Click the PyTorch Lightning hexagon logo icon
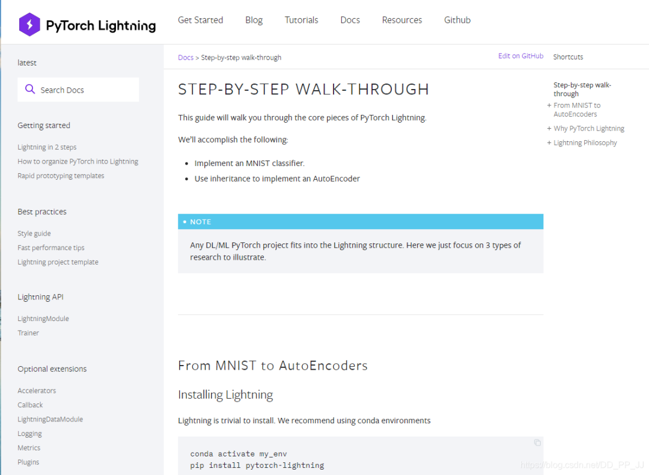 coord(29,25)
